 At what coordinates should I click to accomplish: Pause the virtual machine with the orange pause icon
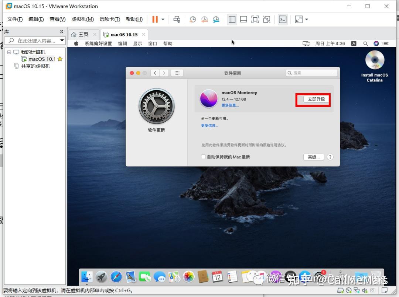[x=155, y=19]
